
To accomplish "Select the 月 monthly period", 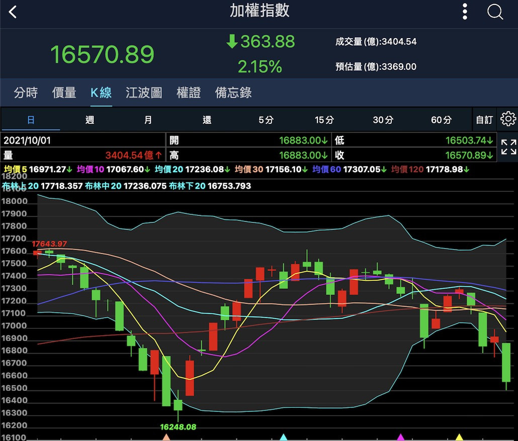I will point(148,120).
